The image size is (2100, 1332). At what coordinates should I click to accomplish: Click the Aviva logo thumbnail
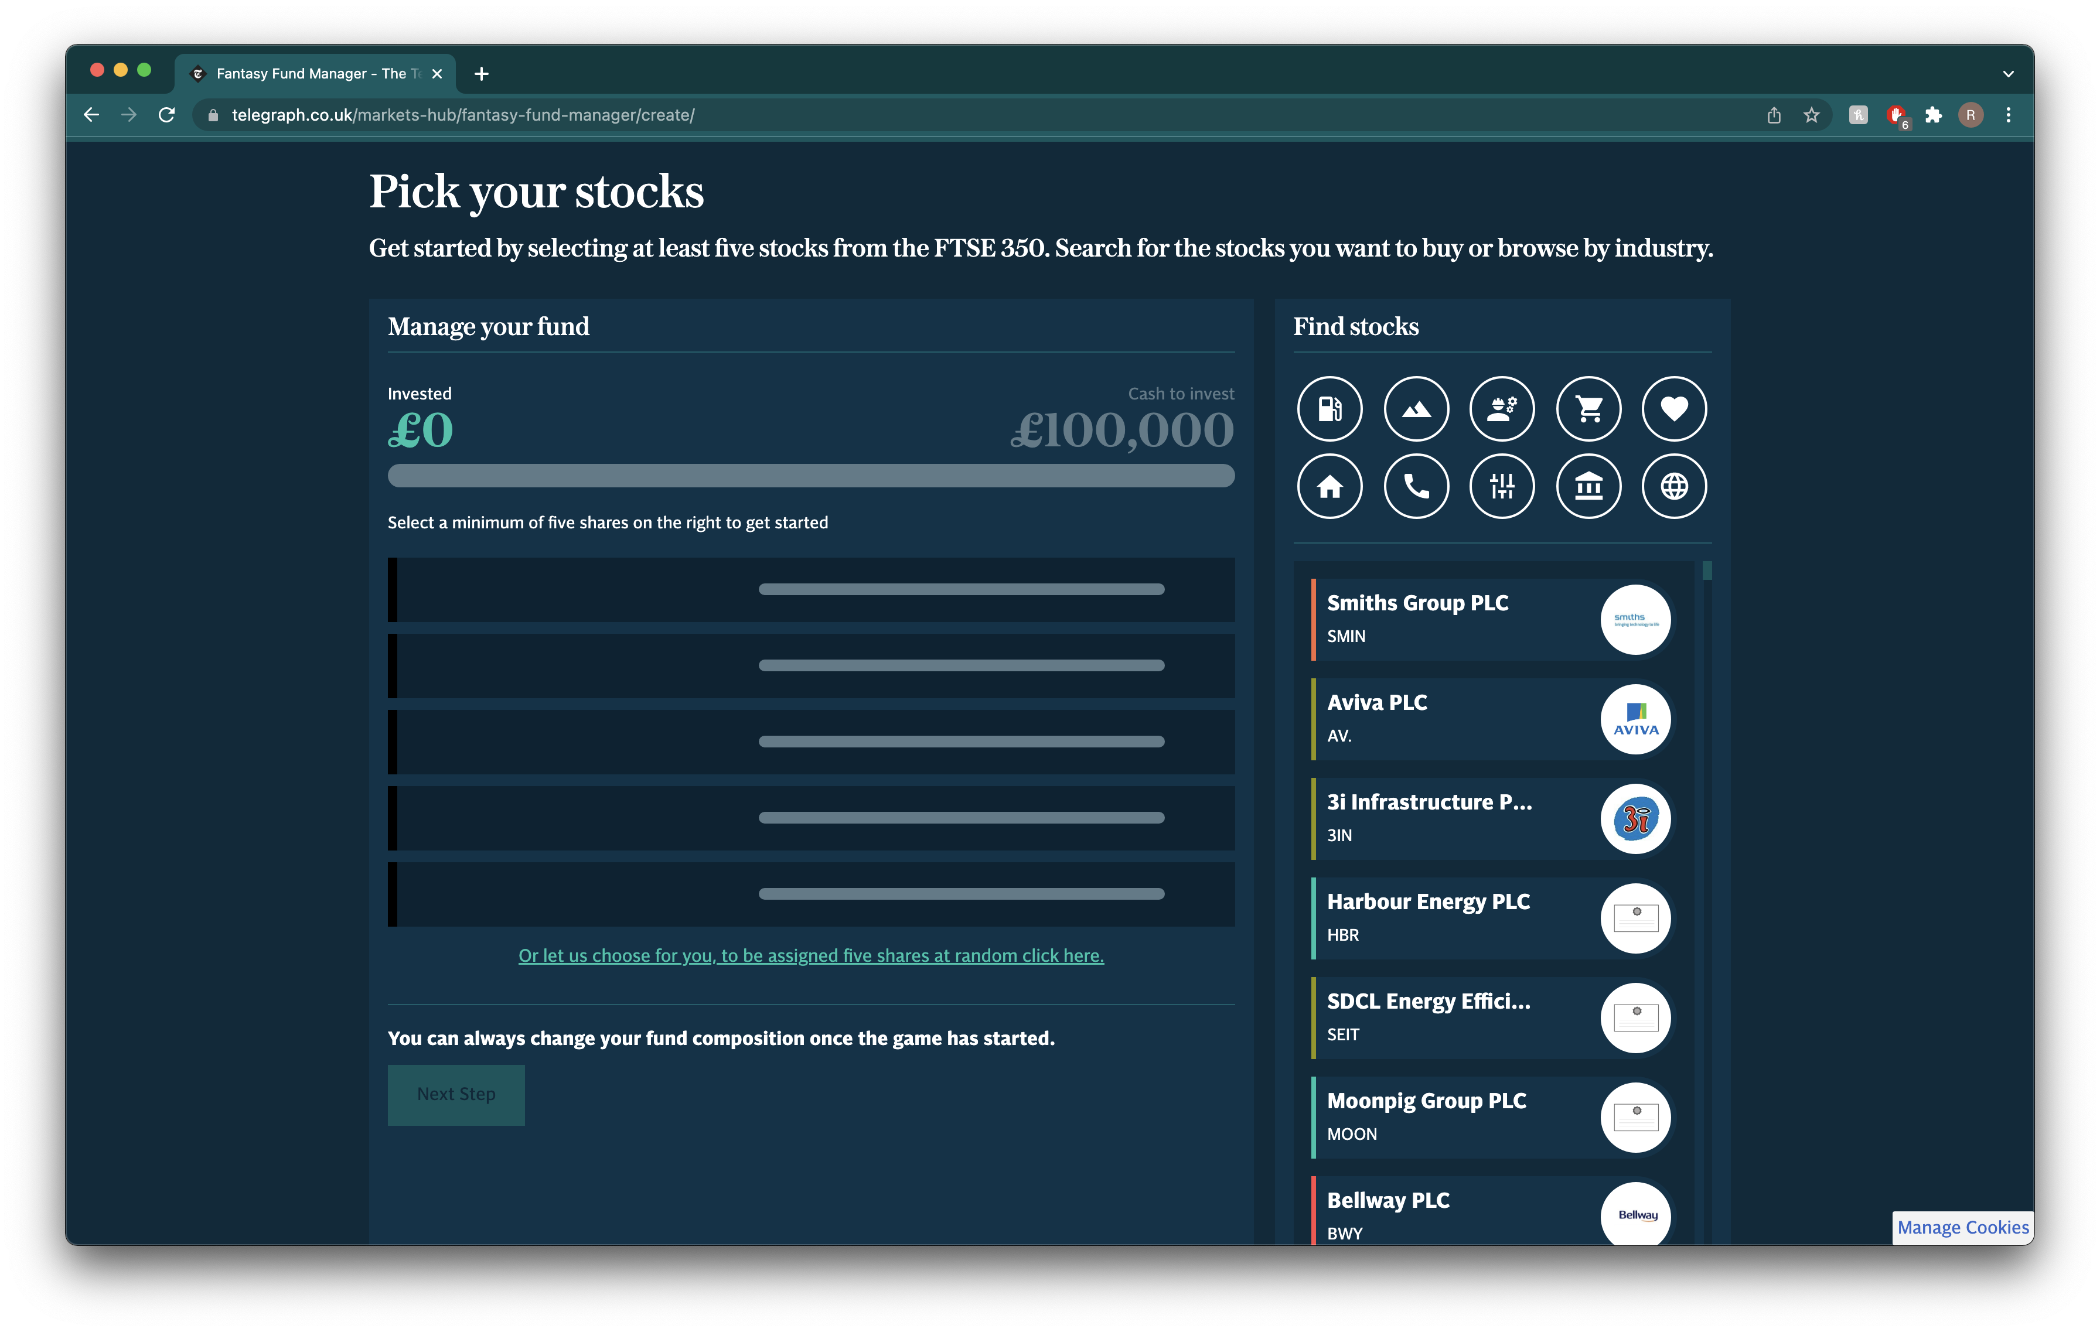point(1635,719)
